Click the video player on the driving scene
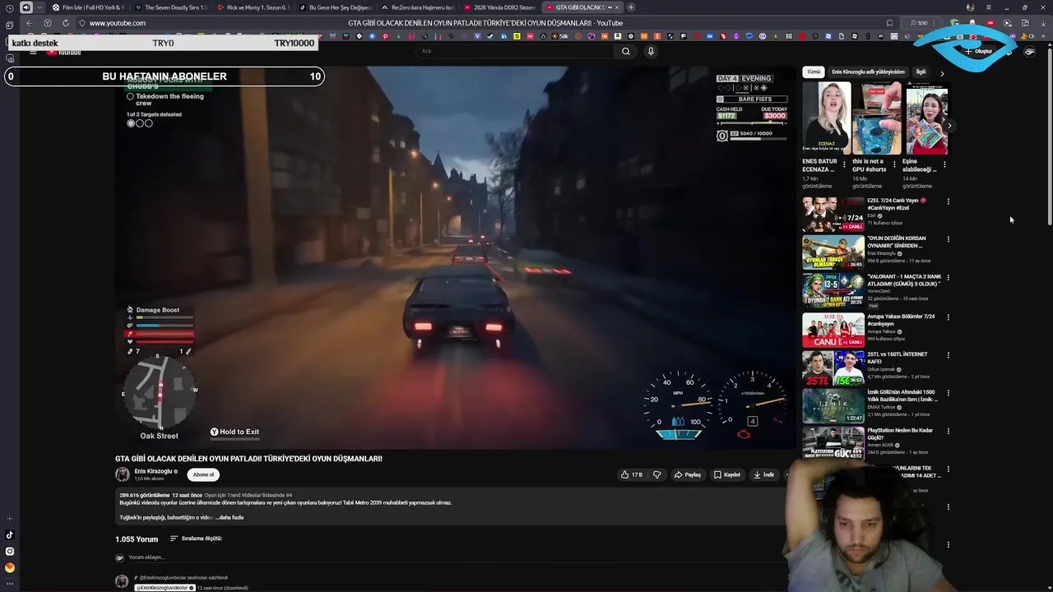Viewport: 1053px width, 592px height. click(456, 257)
